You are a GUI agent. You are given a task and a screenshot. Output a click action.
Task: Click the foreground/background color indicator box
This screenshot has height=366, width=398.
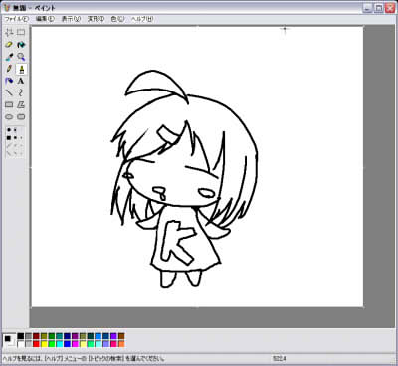tap(9, 340)
